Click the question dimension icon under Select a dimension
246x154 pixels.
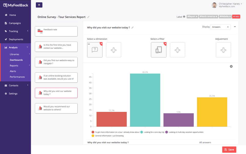[x=95, y=50]
